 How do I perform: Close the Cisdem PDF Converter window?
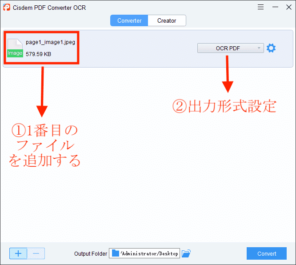tap(289, 7)
